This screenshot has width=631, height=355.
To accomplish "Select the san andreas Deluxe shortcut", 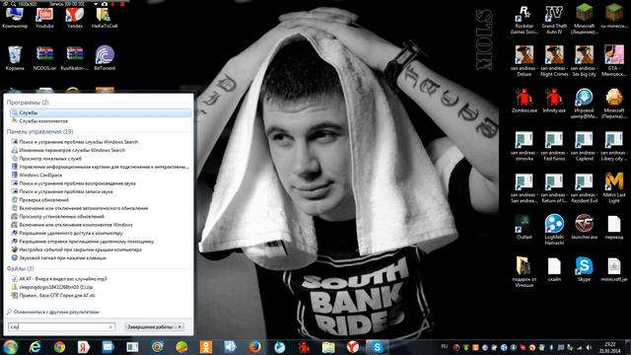I will pyautogui.click(x=524, y=61).
